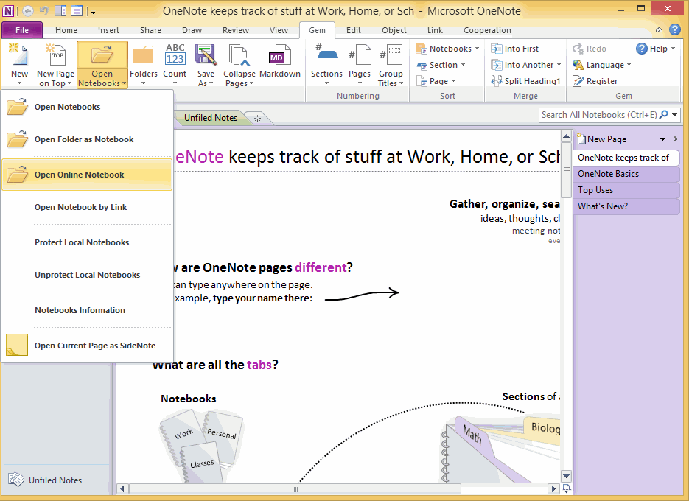Click the horizontal scrollbar left arrow

[x=122, y=488]
